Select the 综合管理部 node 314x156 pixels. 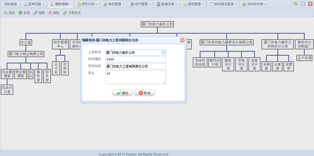pos(7,74)
